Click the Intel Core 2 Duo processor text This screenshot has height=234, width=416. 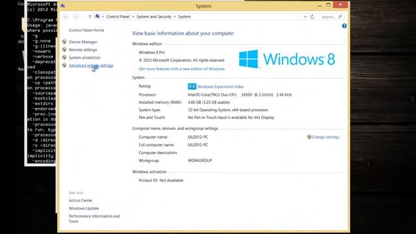(x=240, y=95)
